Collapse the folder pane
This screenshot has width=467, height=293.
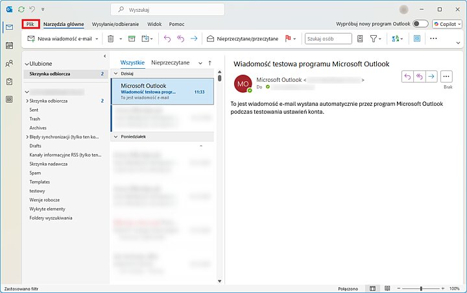(105, 56)
